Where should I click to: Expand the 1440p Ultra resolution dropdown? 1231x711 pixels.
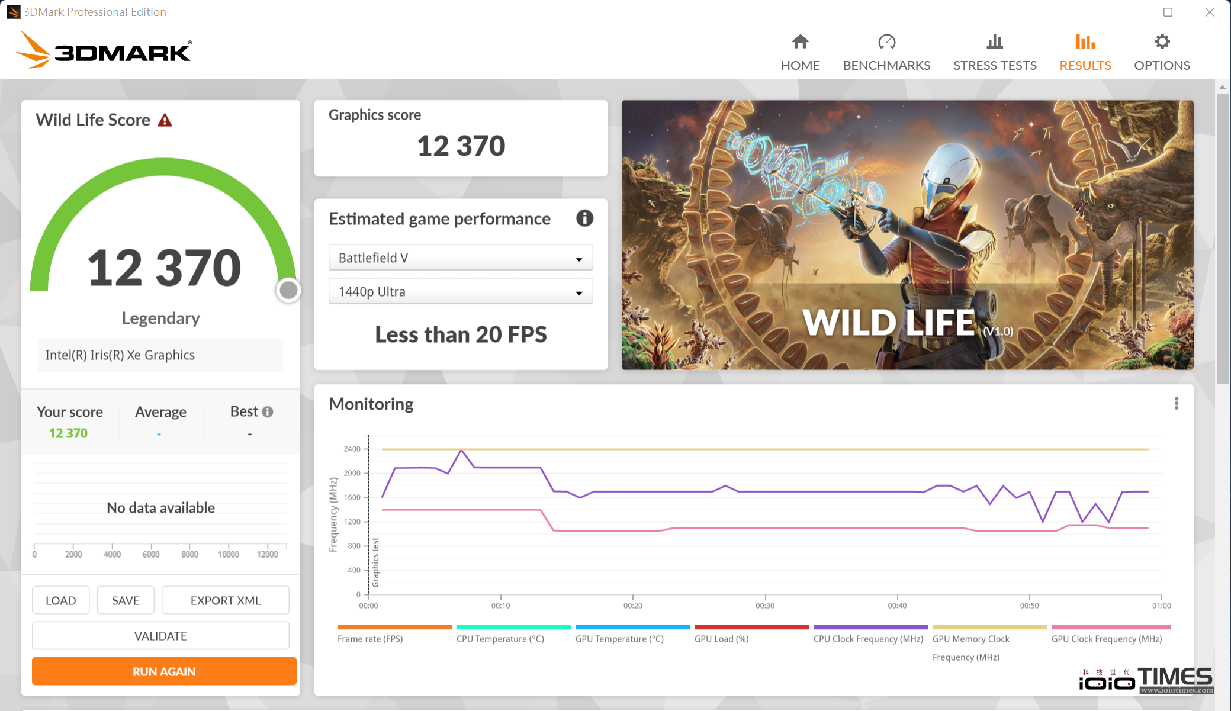tap(461, 291)
